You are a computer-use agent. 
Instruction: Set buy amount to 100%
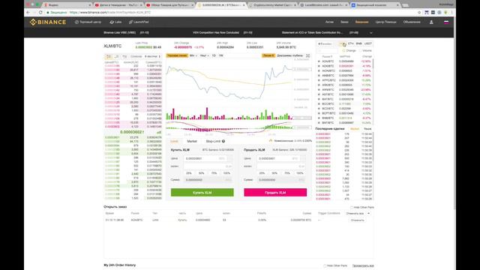(226, 173)
